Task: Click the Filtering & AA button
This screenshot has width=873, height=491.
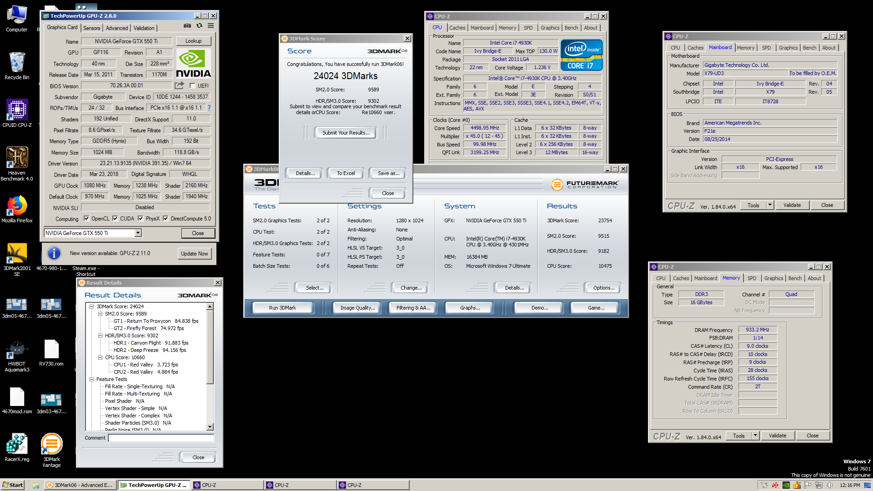Action: [413, 308]
